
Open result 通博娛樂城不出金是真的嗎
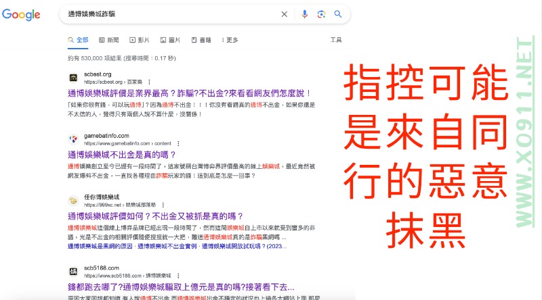pos(122,155)
